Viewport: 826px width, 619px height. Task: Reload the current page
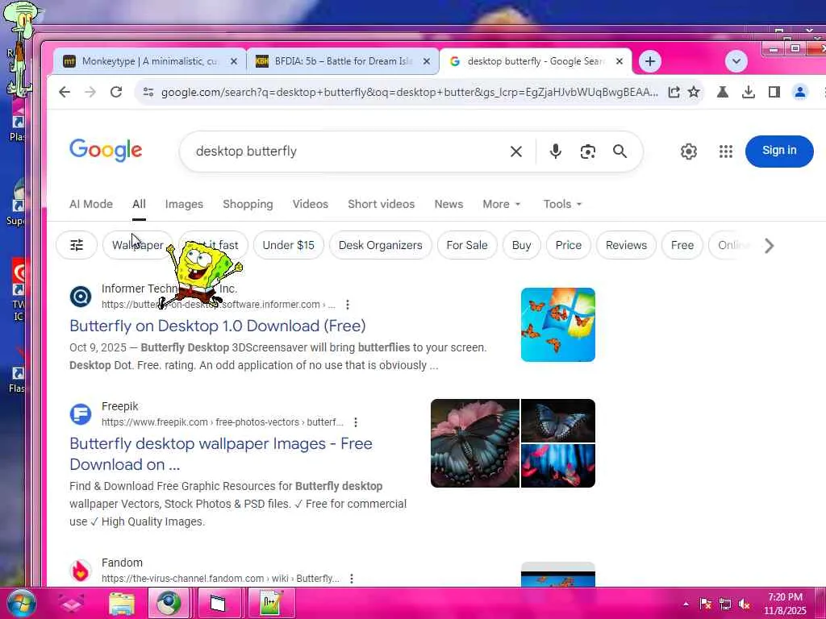[116, 92]
